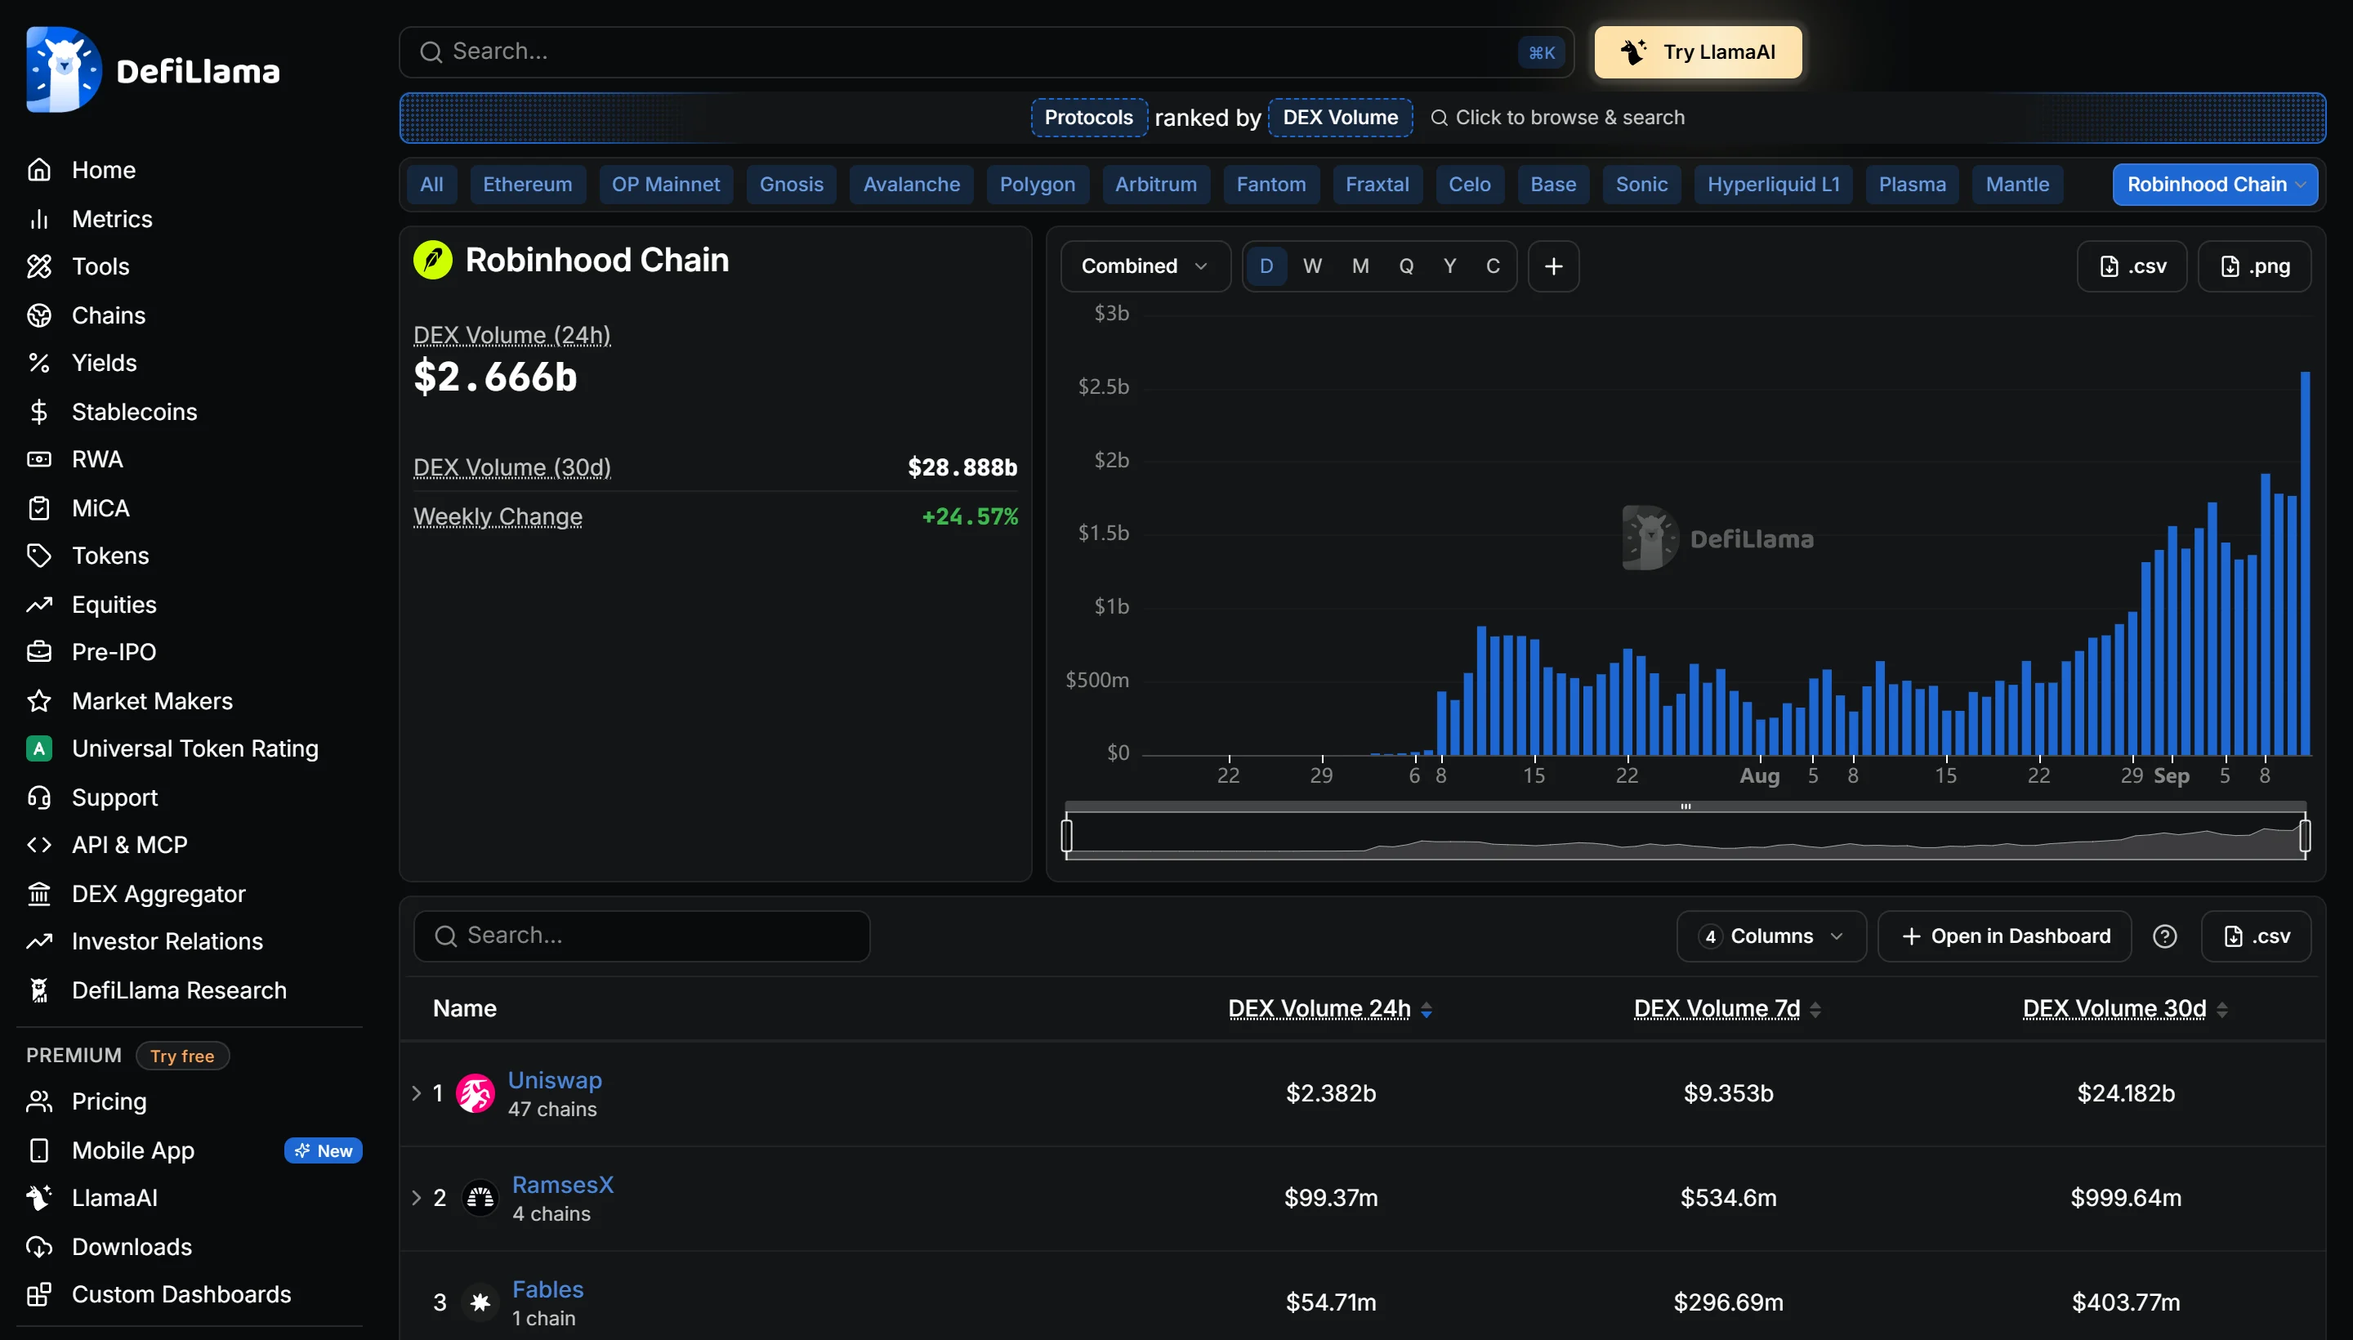
Task: Select the Polygon chain tab
Action: click(x=1037, y=185)
